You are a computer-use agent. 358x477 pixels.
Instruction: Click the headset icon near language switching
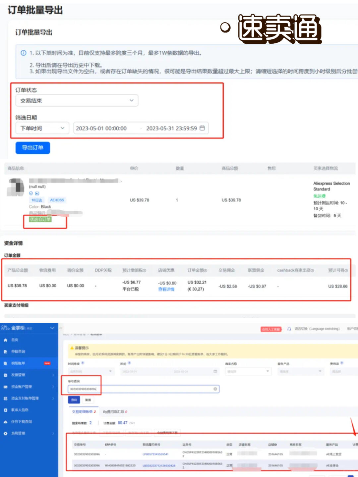coord(289,329)
